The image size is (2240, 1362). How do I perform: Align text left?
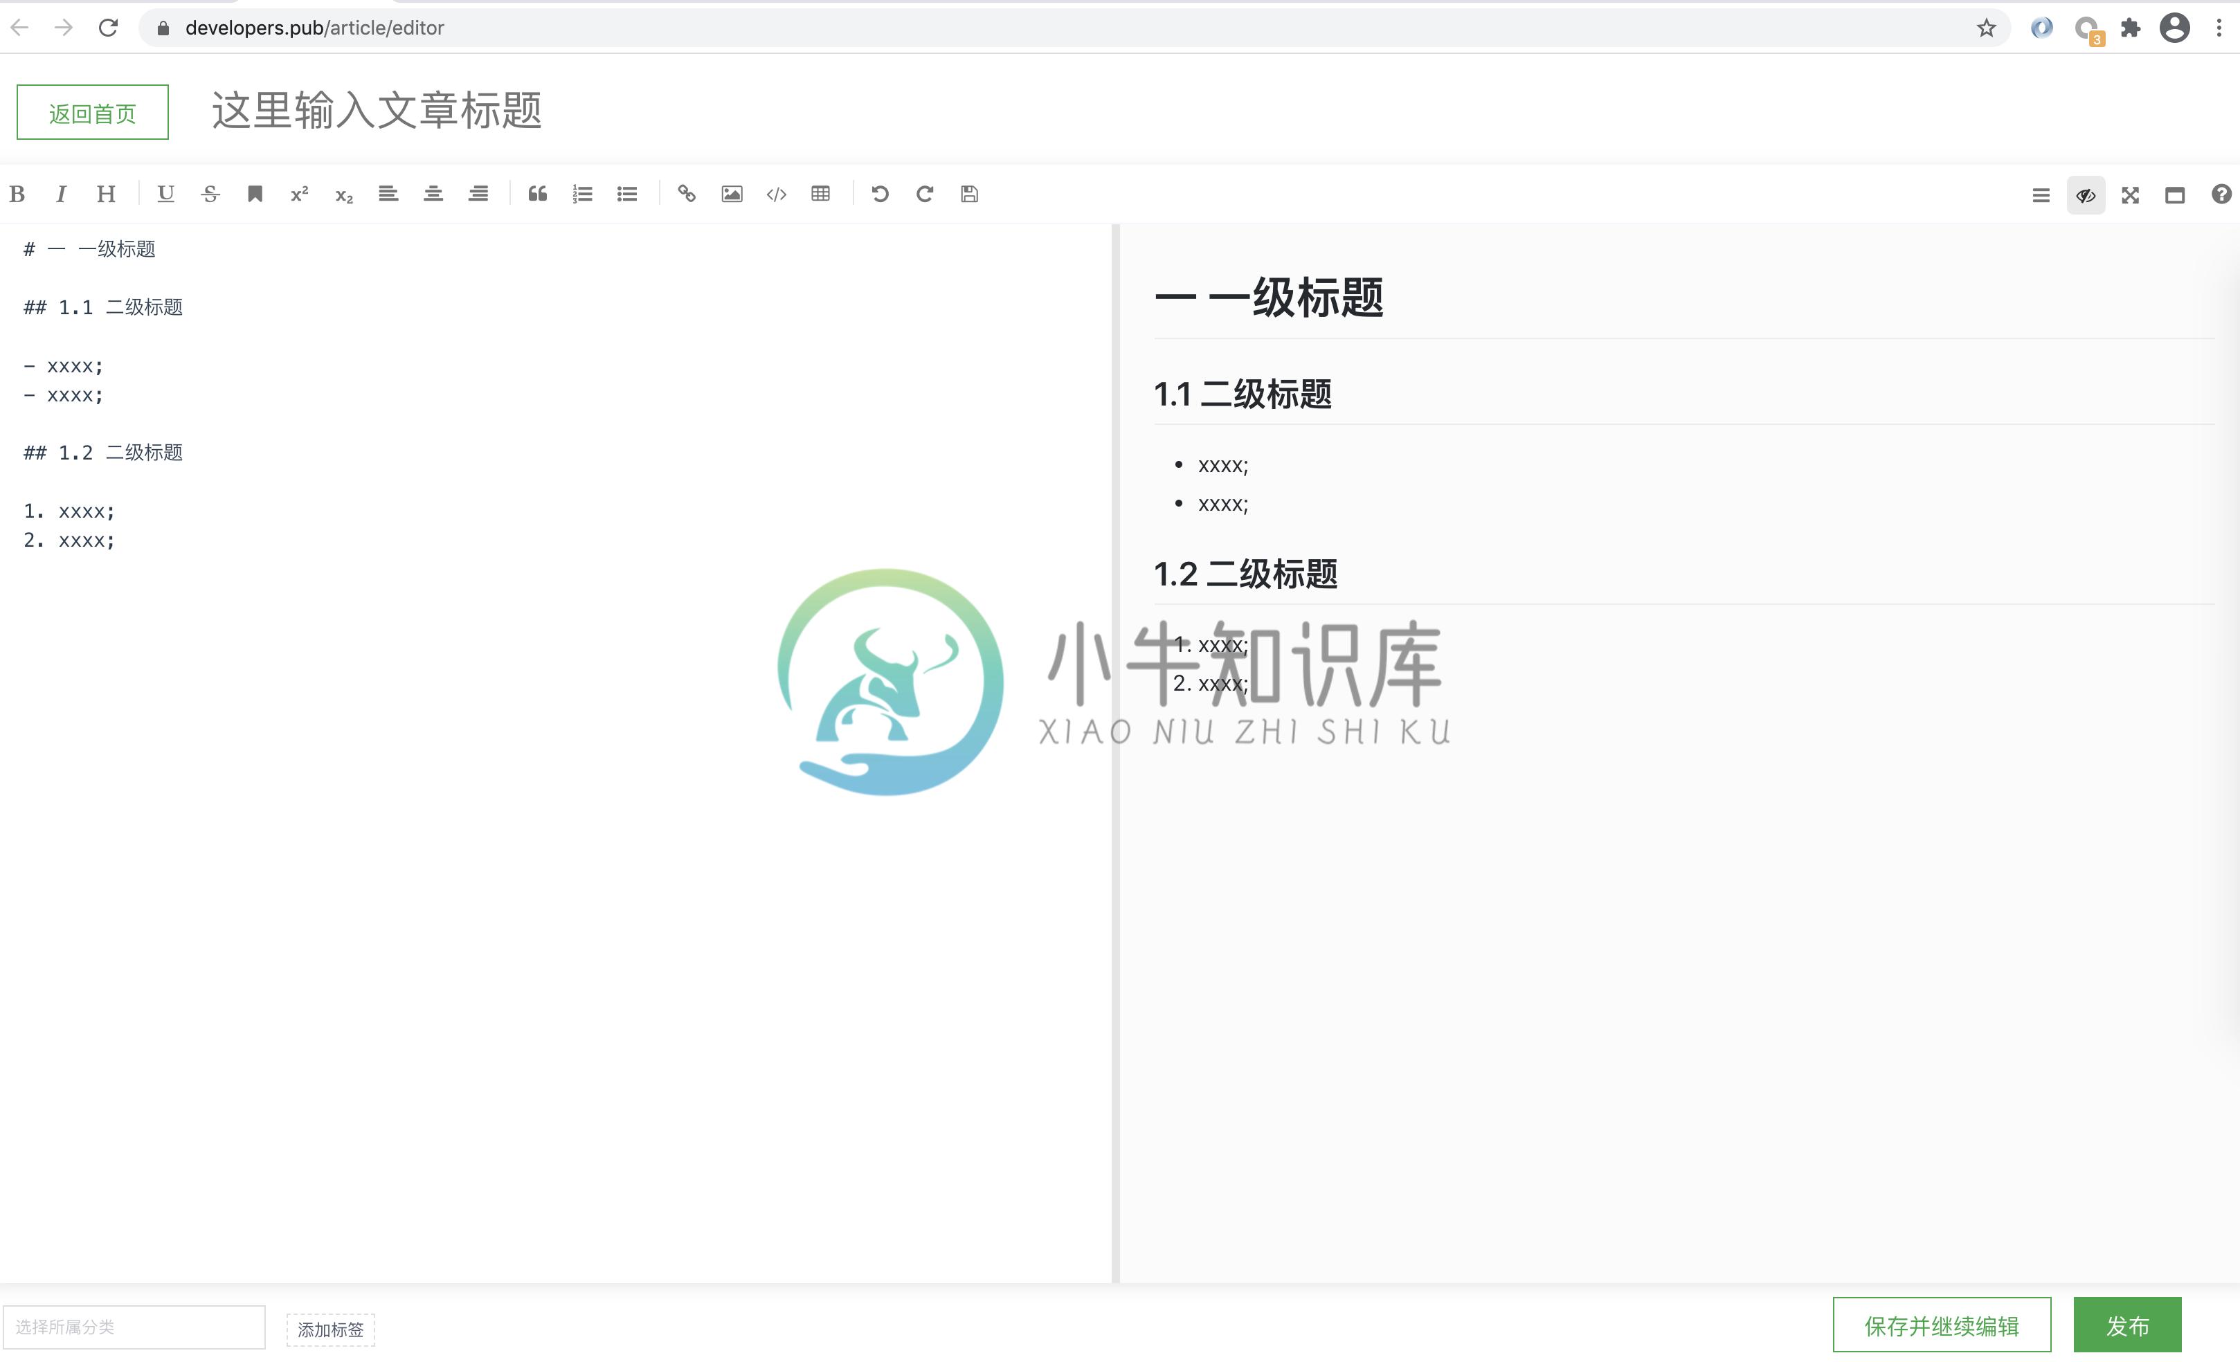point(388,194)
